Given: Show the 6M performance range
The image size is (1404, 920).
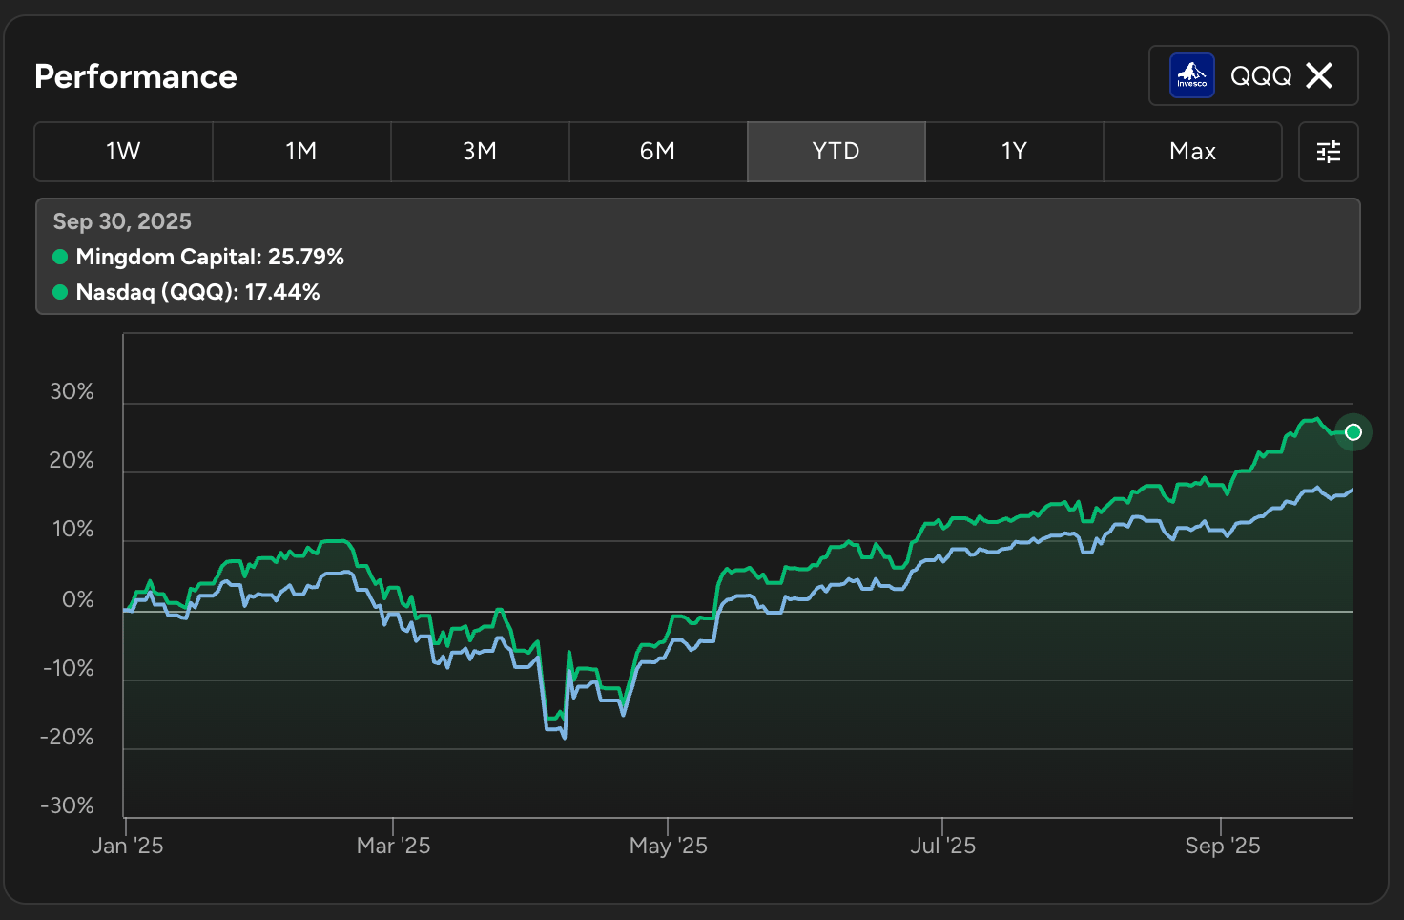Looking at the screenshot, I should (658, 152).
